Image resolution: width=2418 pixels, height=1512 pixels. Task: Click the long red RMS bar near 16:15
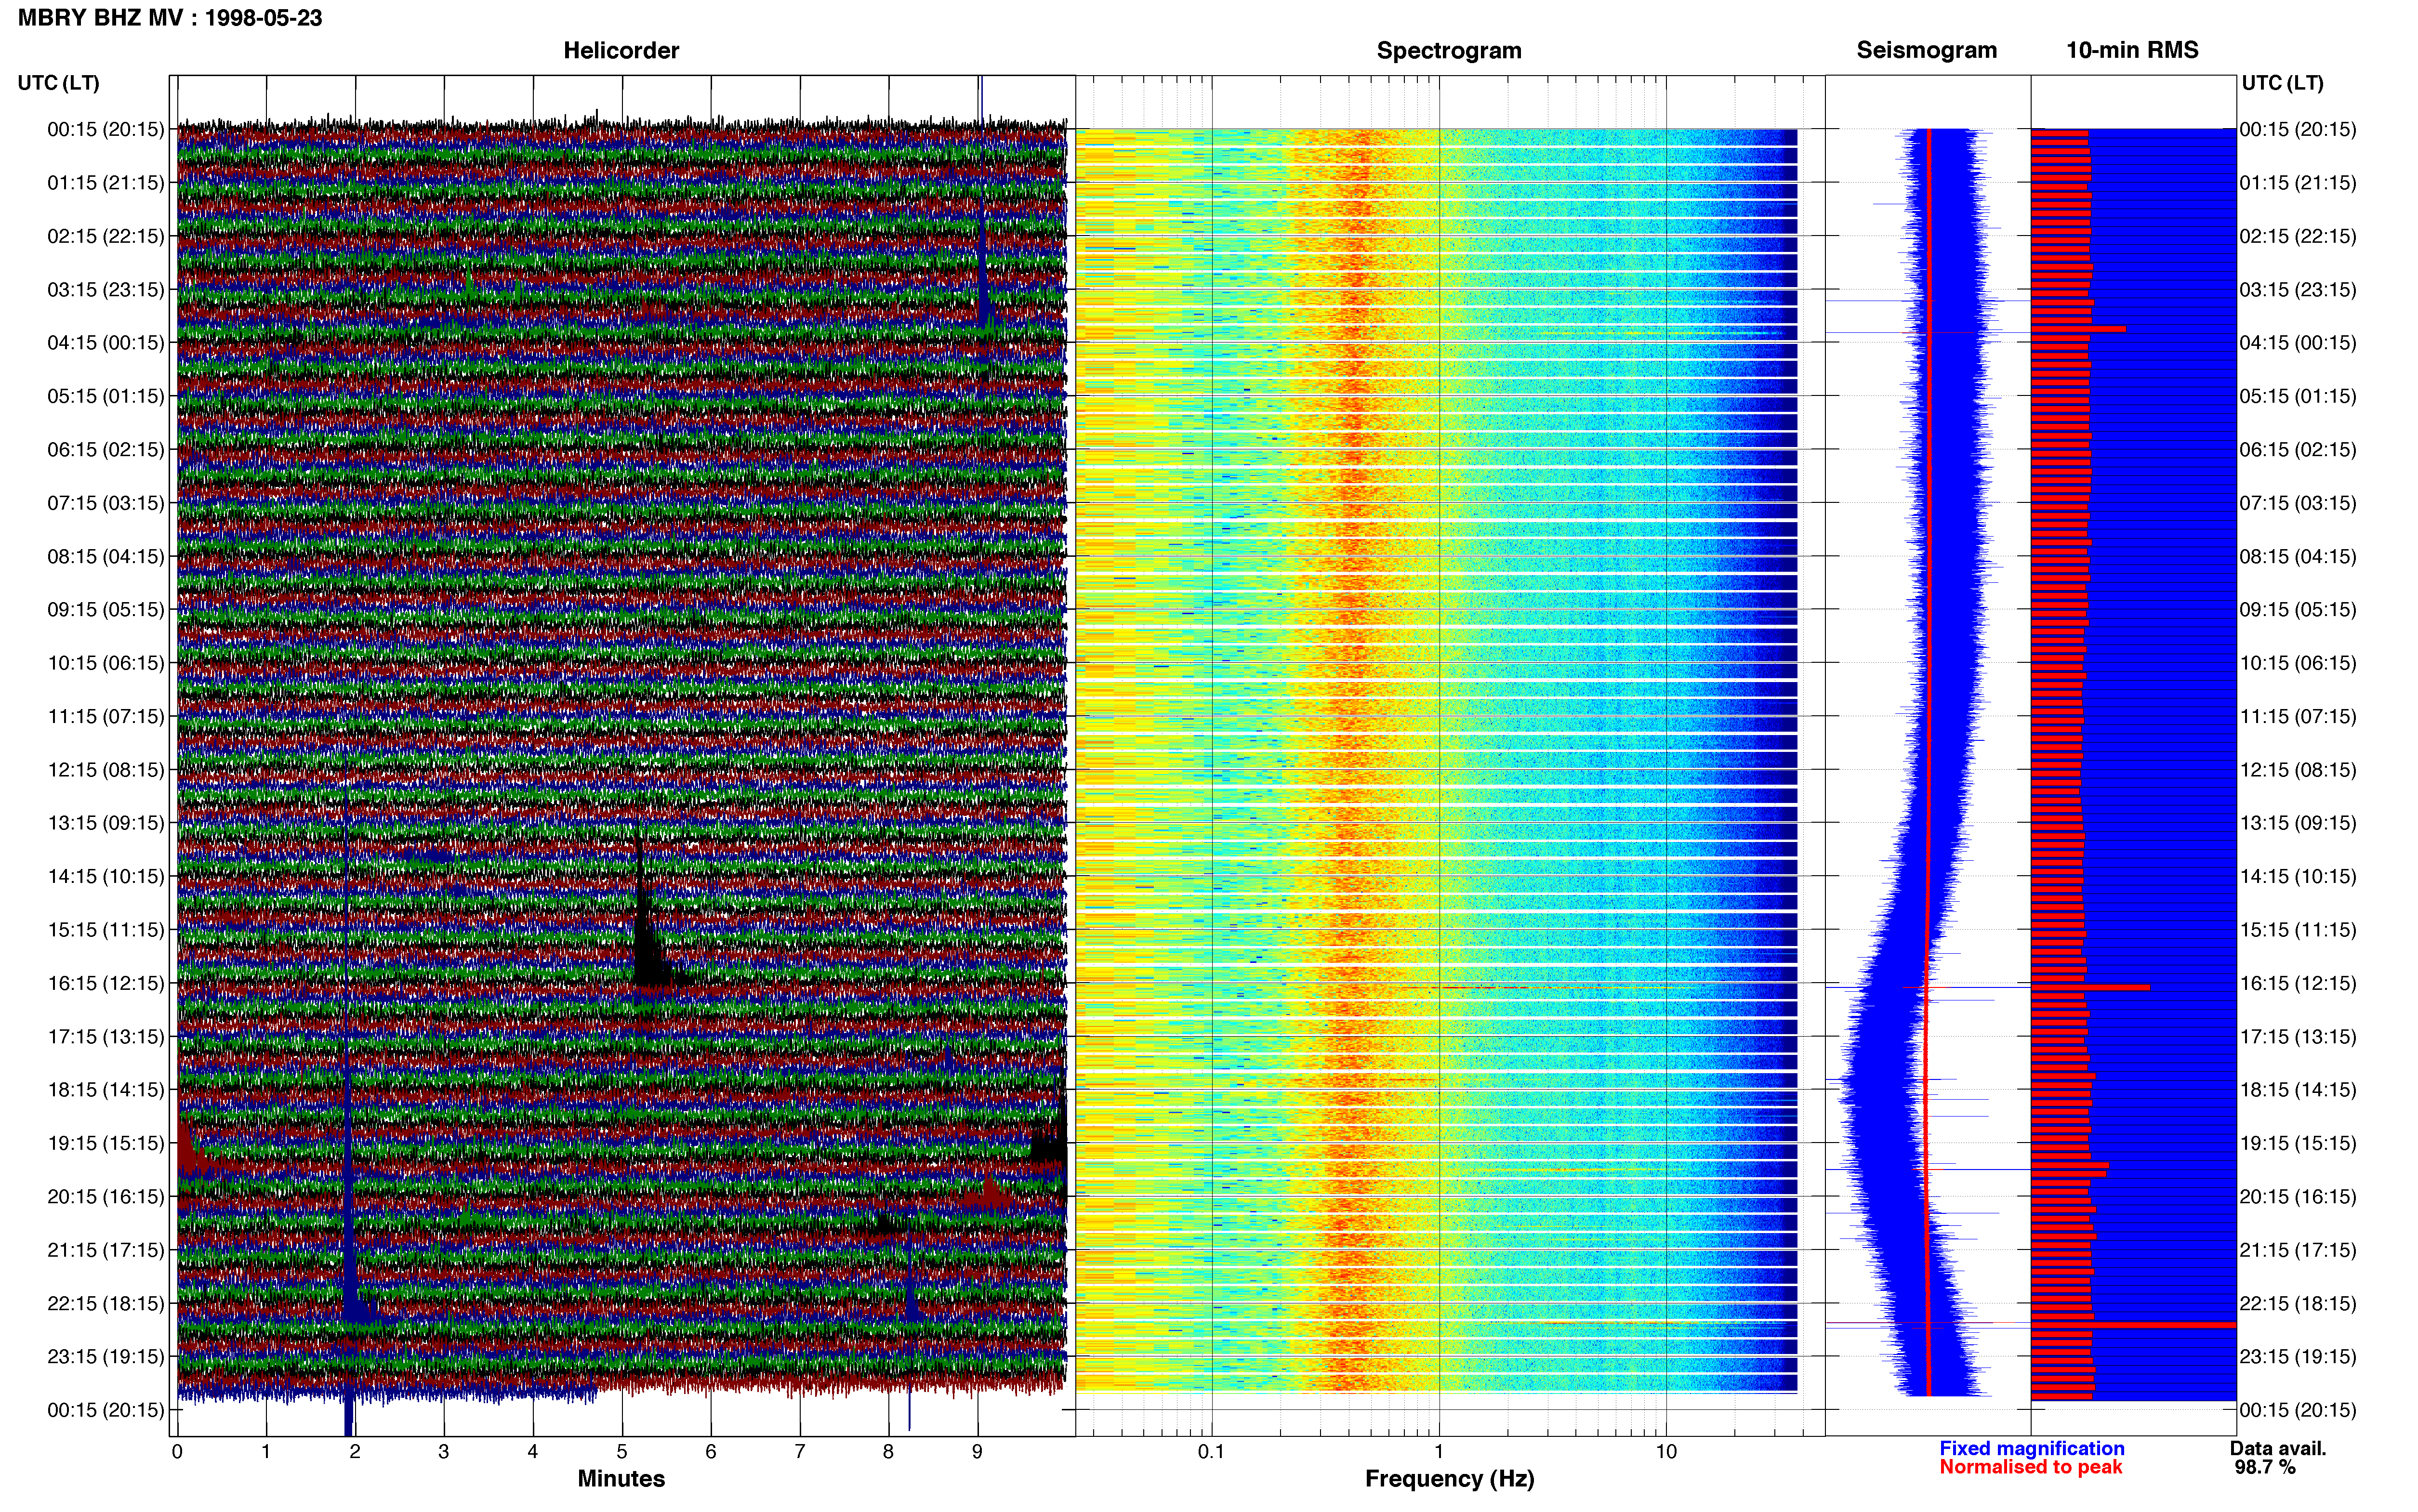[x=2090, y=987]
